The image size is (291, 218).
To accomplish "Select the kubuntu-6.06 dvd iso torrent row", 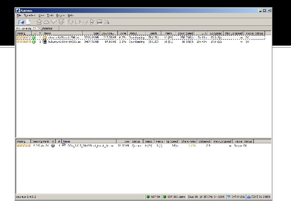I will click(x=141, y=42).
